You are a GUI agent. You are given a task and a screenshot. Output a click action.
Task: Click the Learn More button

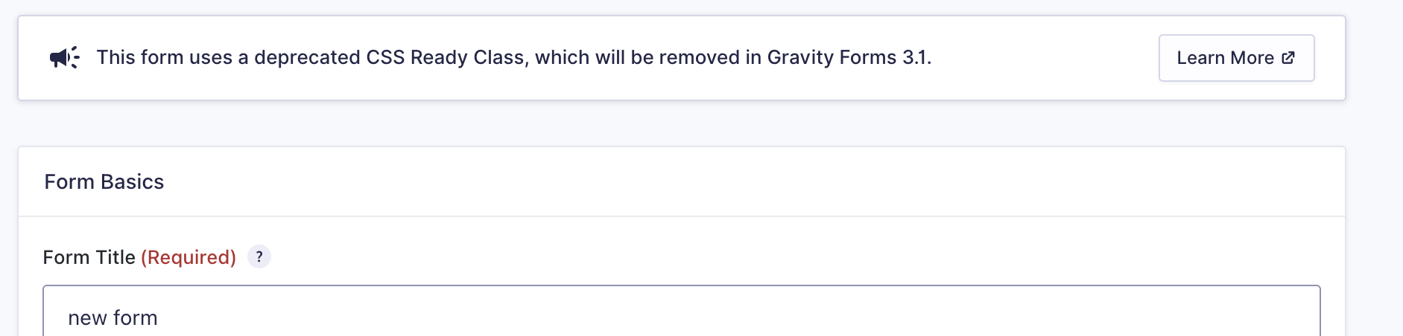[x=1236, y=58]
